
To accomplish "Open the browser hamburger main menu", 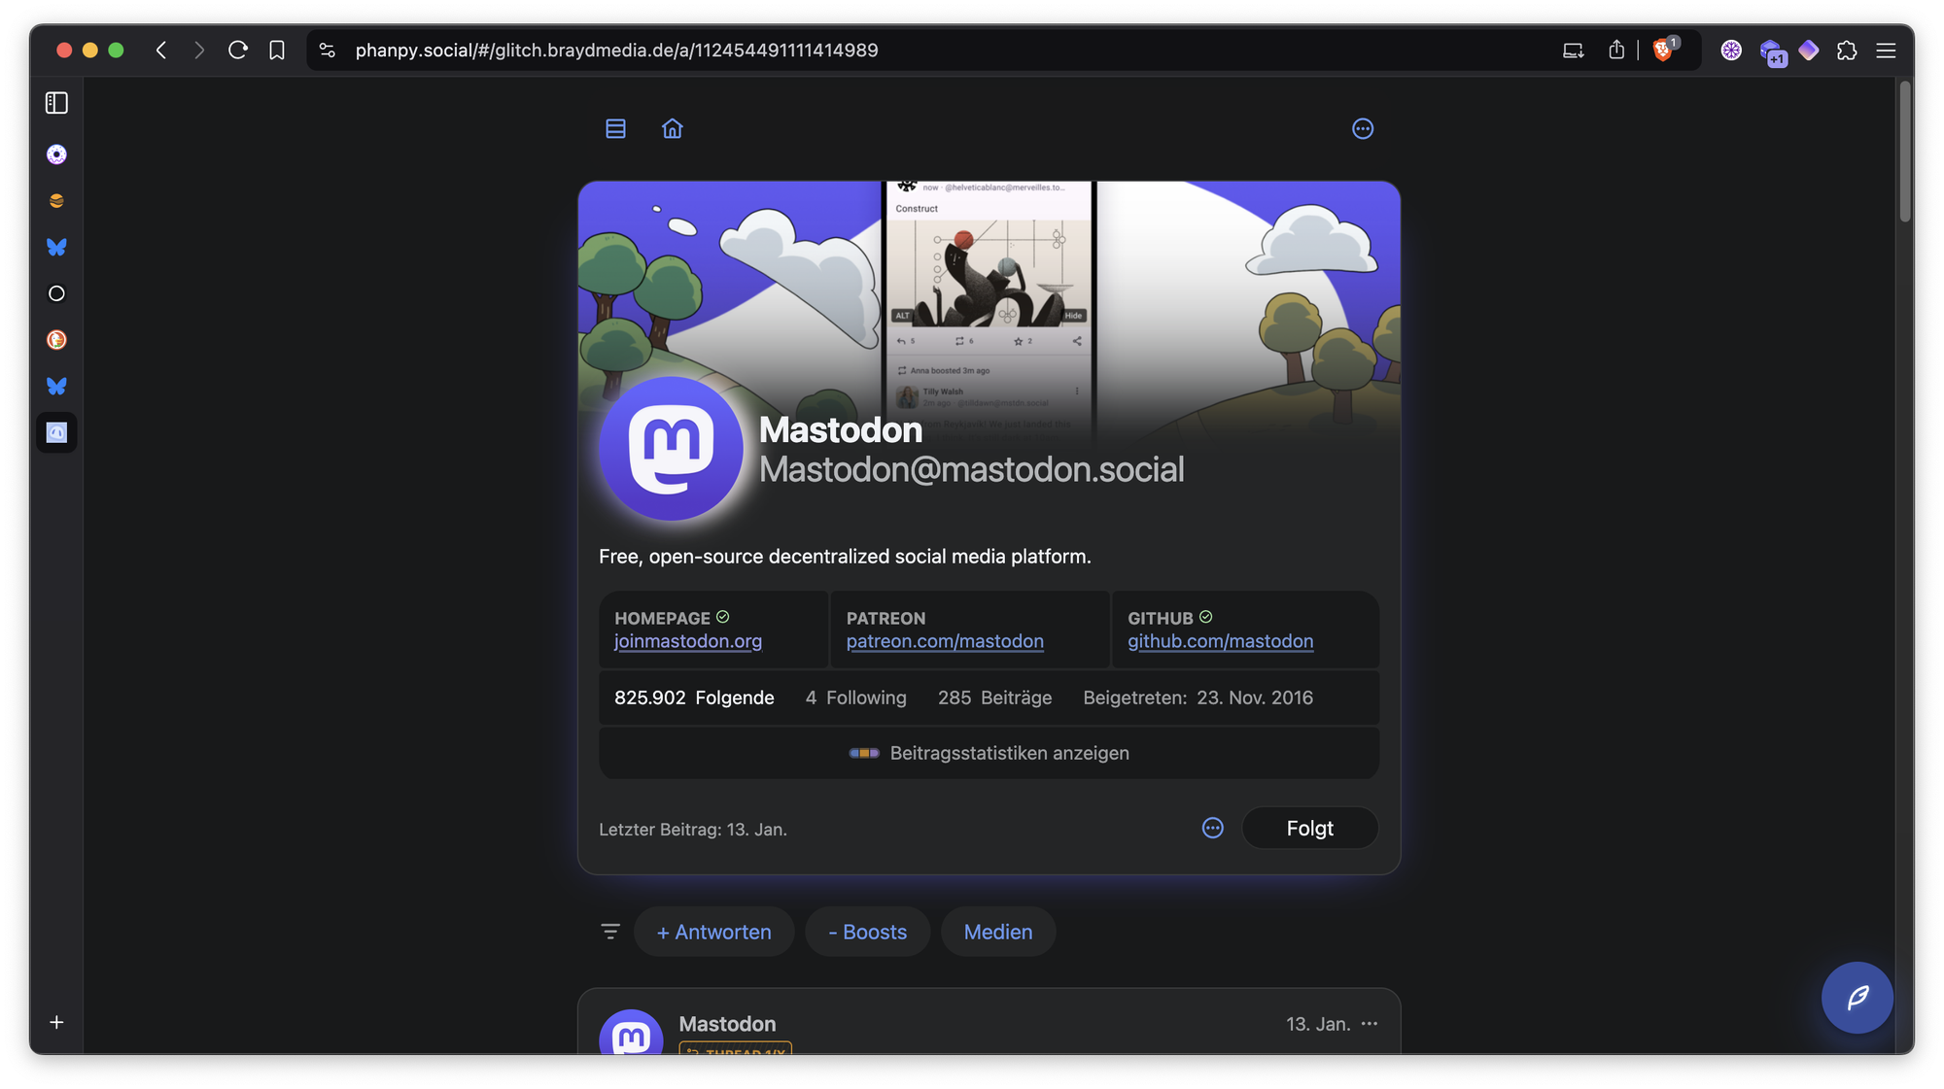I will (1886, 51).
